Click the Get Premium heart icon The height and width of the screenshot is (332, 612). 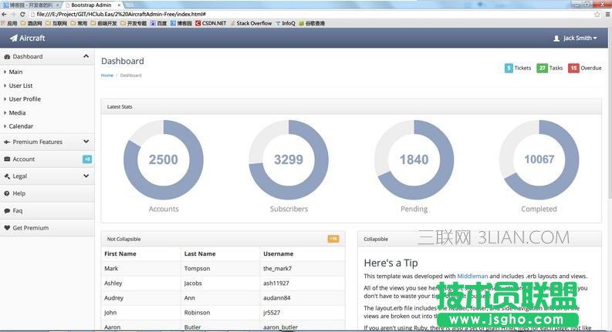7,227
